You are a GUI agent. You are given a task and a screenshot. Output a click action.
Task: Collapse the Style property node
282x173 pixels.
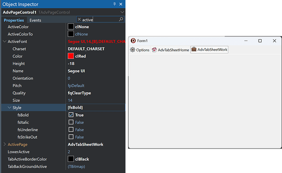pos(9,108)
